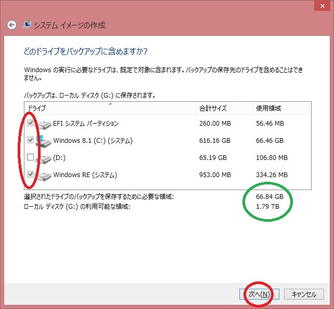
Task: Click the 260.00 MB total size cell
Action: click(215, 124)
